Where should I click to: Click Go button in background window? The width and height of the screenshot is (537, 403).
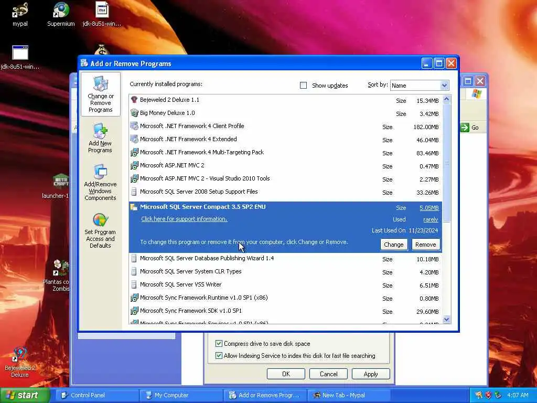[x=470, y=128]
